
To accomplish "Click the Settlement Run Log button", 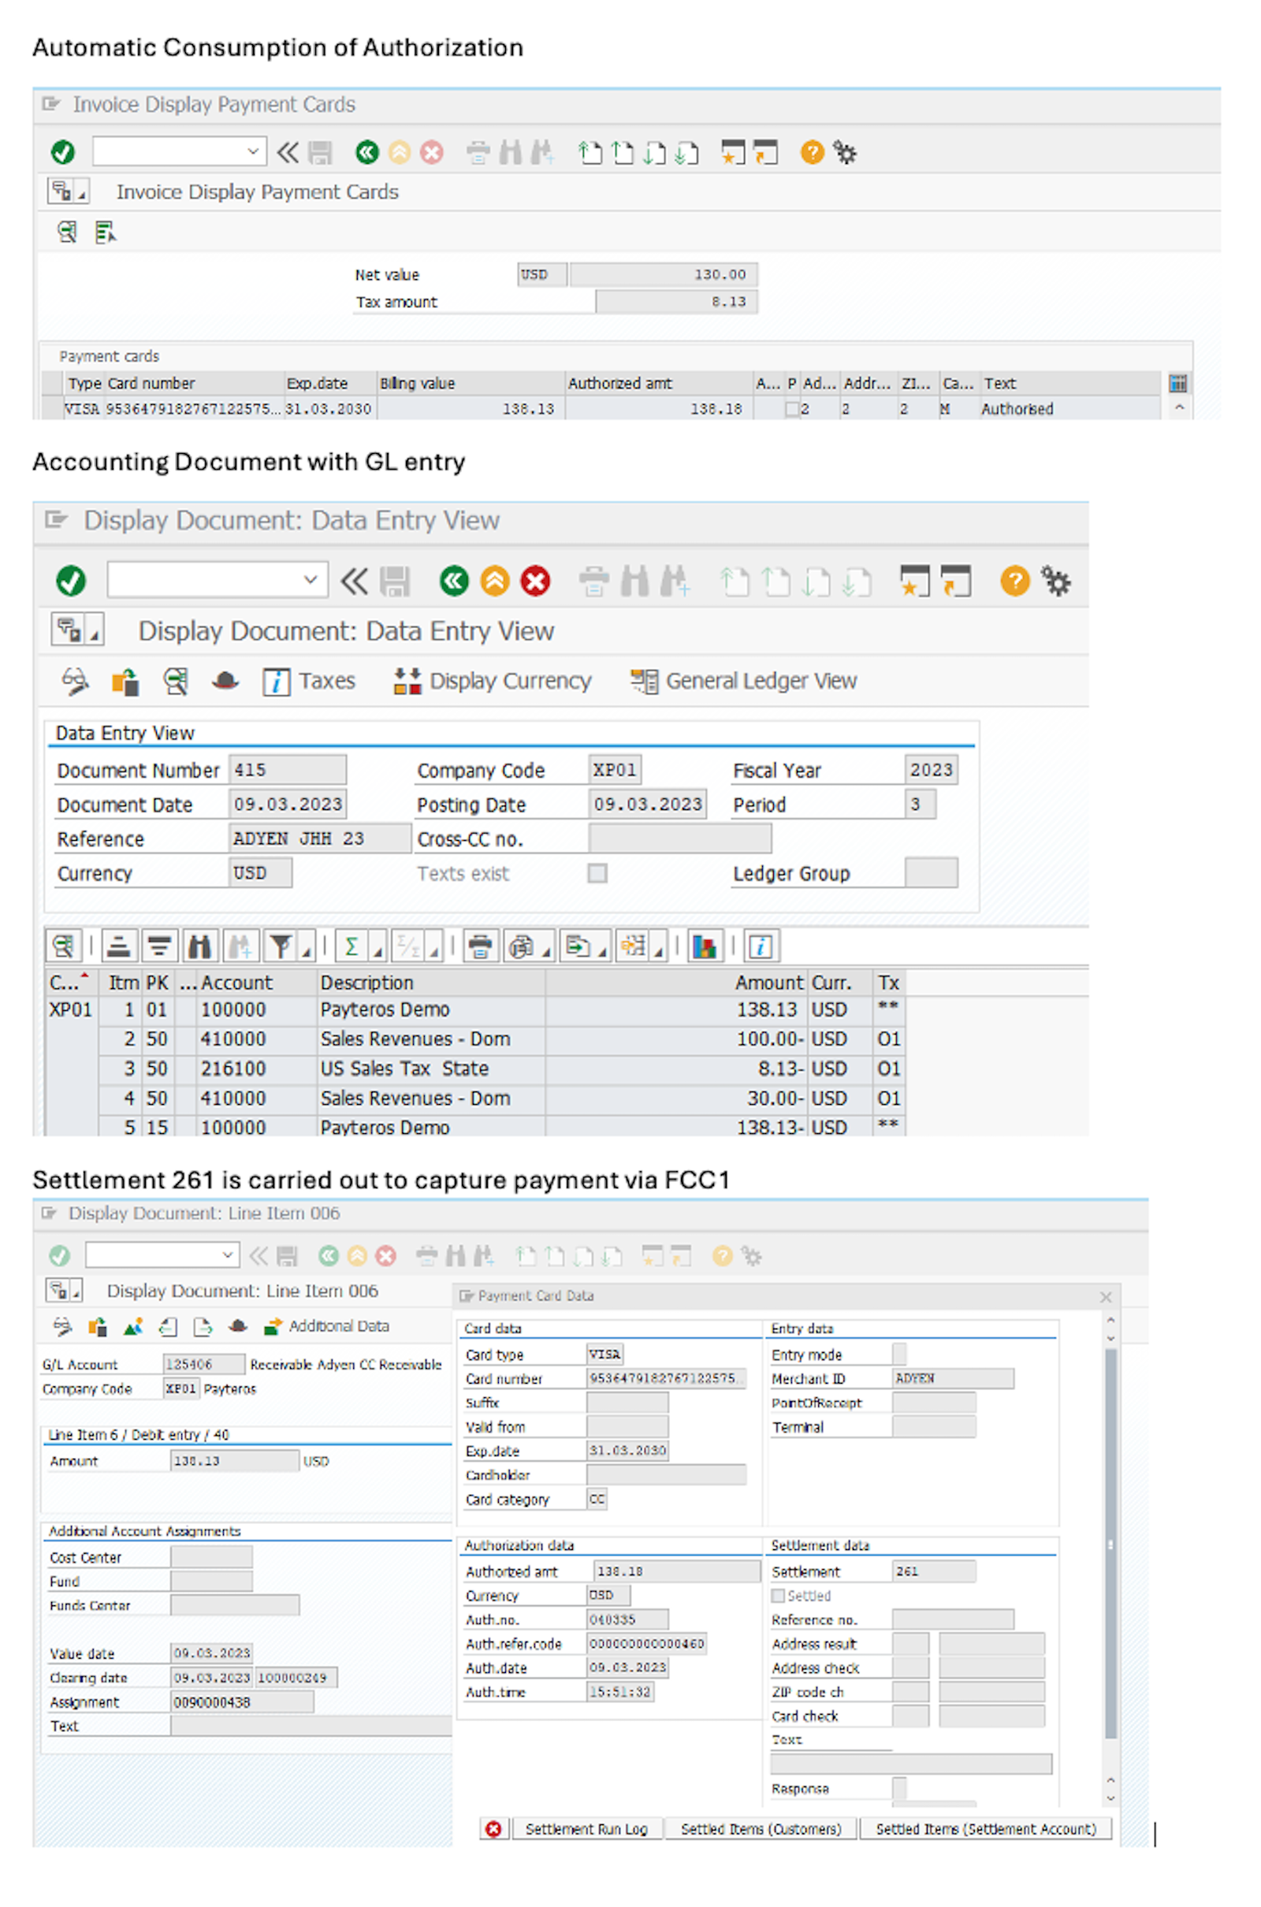I will (x=586, y=1829).
